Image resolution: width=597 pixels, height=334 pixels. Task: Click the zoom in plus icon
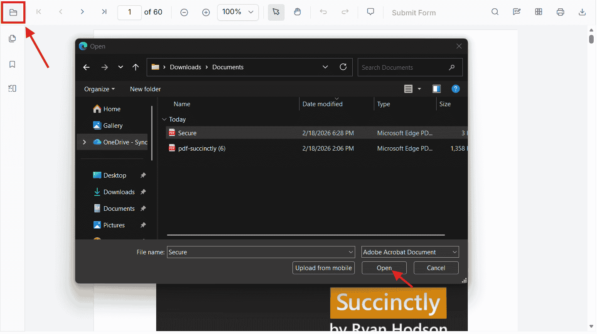tap(206, 12)
